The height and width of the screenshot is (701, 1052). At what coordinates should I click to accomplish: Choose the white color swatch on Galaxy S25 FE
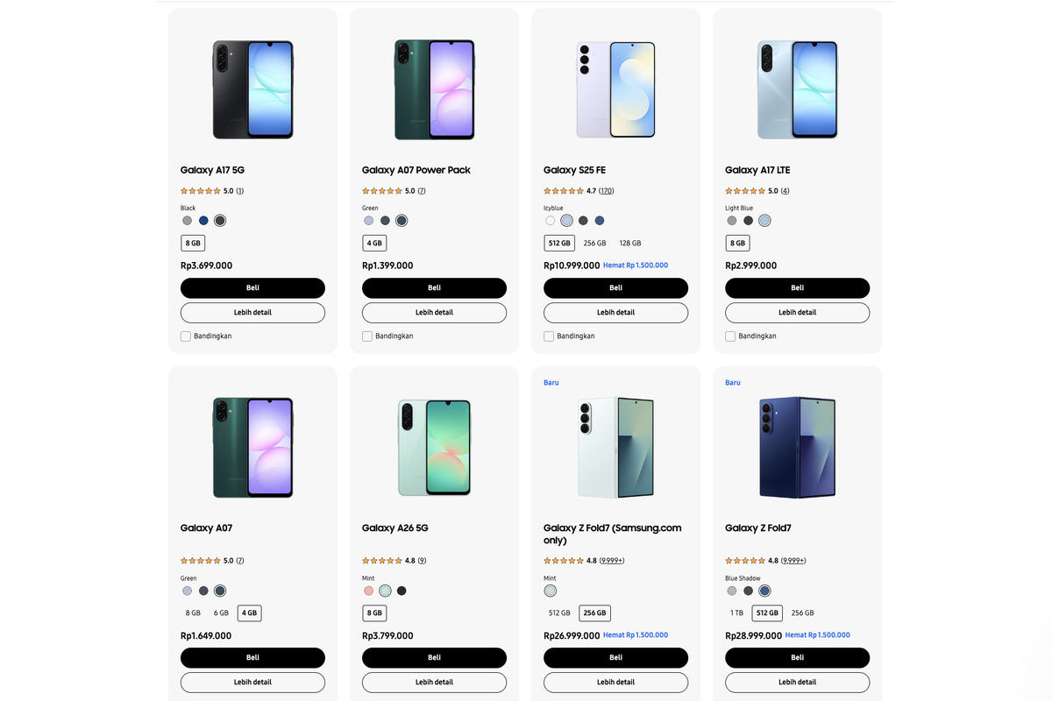[x=550, y=221]
